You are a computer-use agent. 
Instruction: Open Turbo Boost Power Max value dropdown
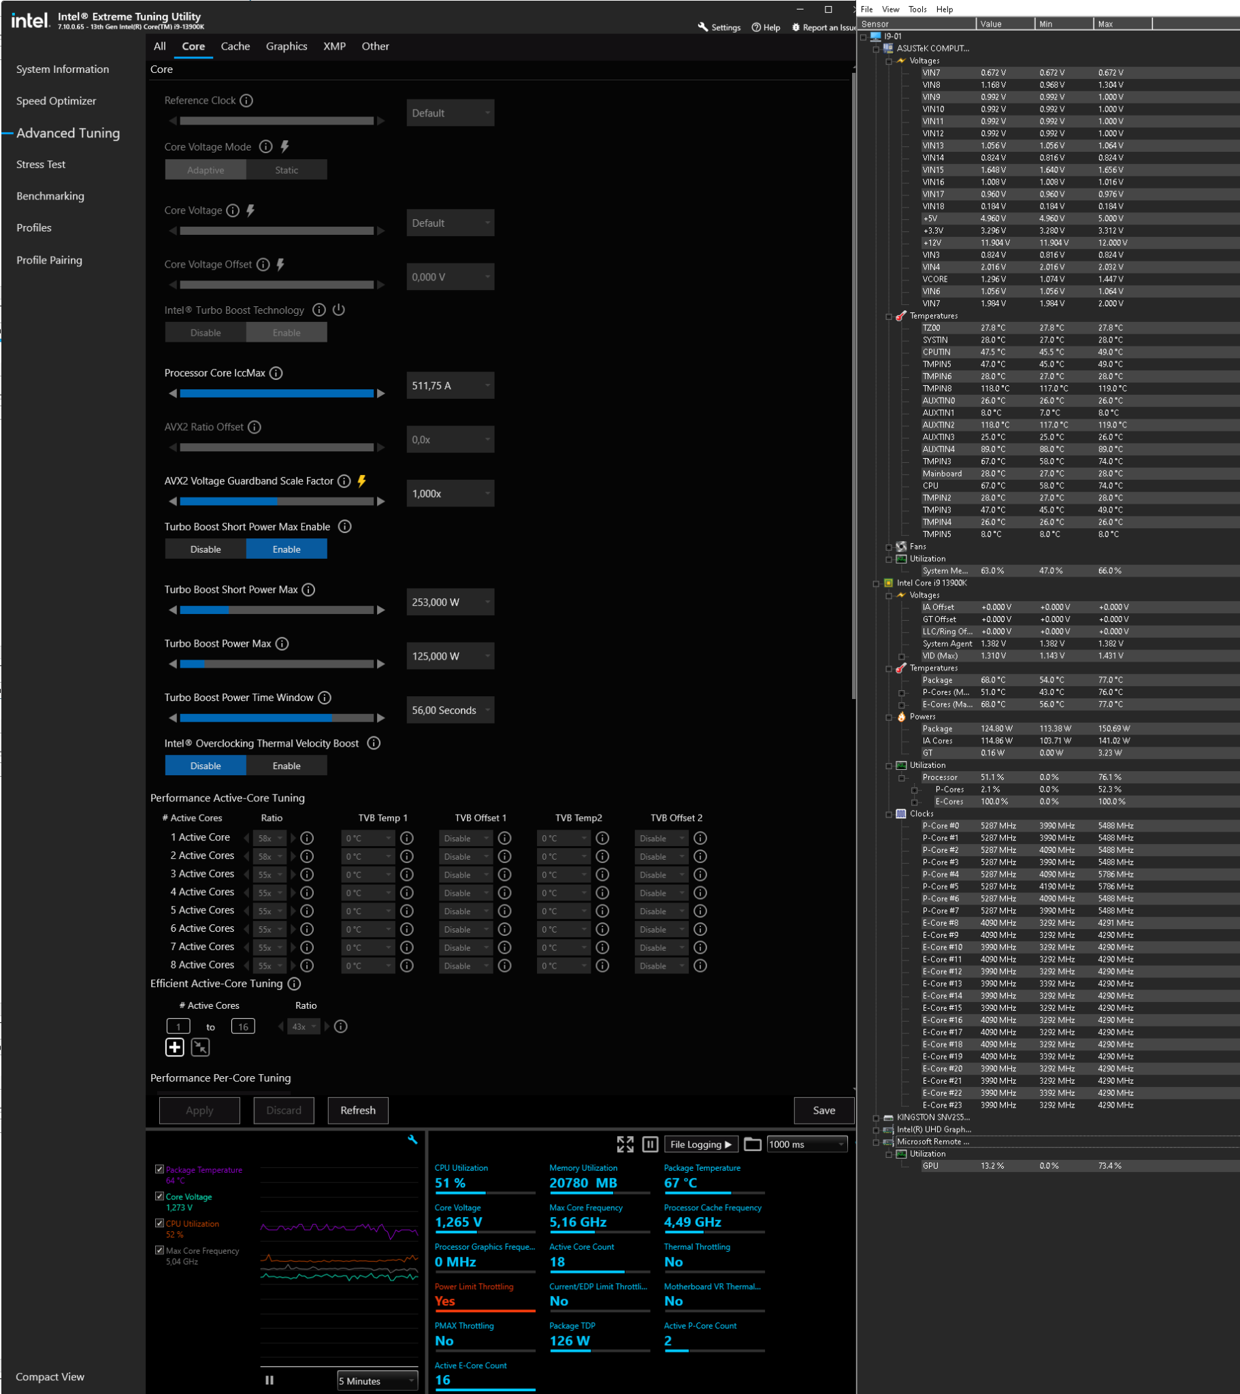450,656
